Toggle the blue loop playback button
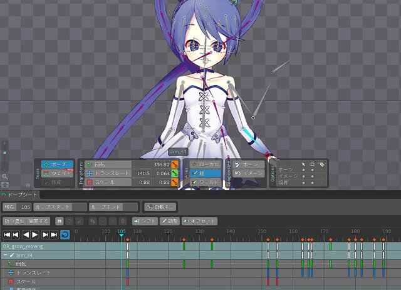This screenshot has width=401, height=290. 65,234
